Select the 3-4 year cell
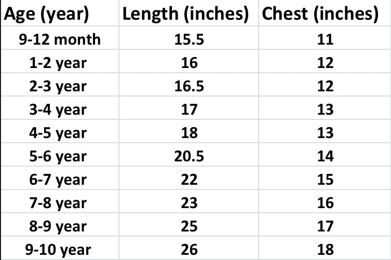This screenshot has height=260, width=391. [60, 108]
